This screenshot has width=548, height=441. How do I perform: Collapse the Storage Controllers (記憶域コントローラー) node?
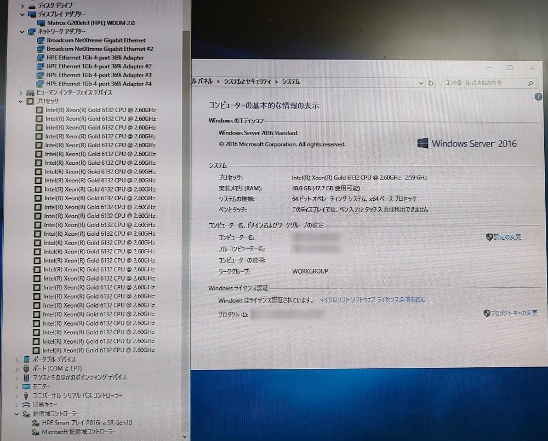[16, 414]
